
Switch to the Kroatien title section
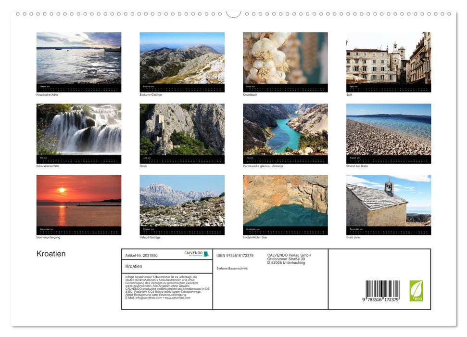(51, 253)
